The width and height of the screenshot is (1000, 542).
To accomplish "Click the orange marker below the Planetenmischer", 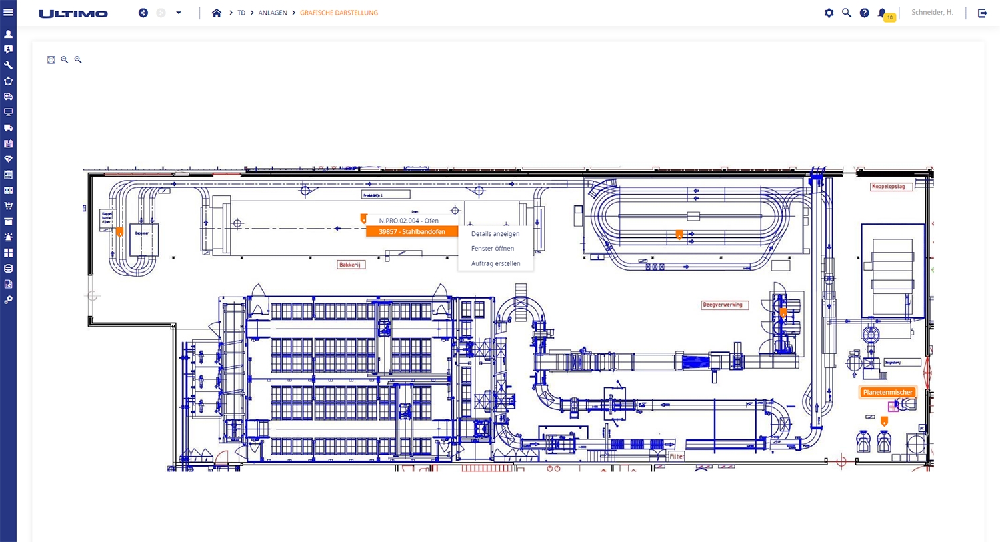I will click(x=884, y=421).
